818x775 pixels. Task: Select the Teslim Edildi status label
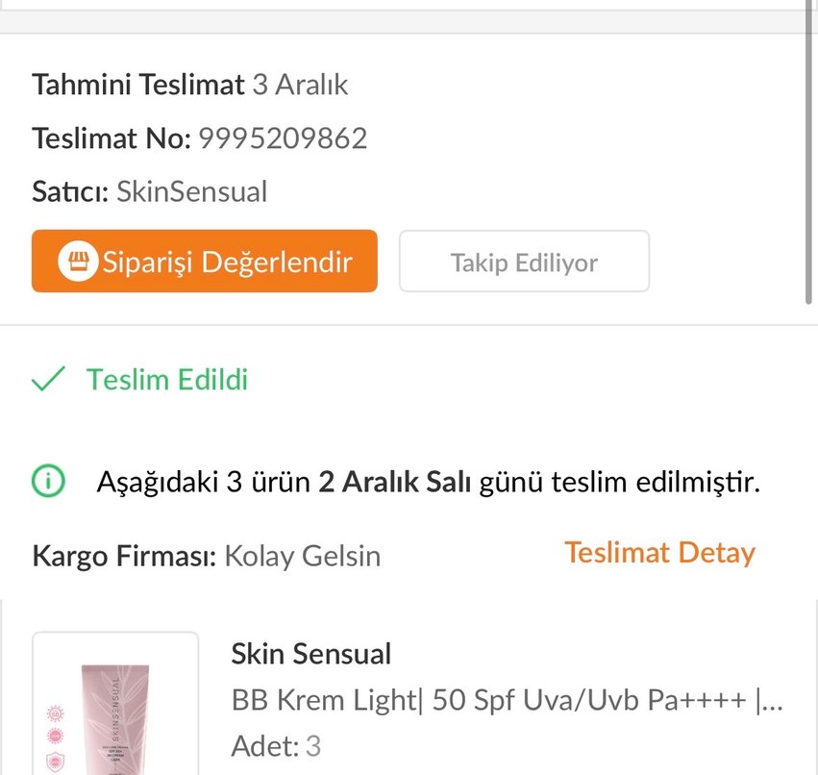(165, 379)
